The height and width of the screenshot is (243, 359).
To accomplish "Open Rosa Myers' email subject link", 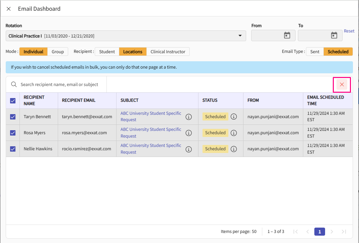I will pos(151,133).
